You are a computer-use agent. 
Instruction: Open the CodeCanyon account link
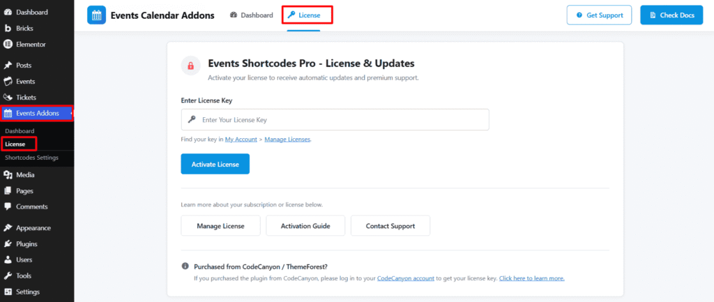point(405,278)
